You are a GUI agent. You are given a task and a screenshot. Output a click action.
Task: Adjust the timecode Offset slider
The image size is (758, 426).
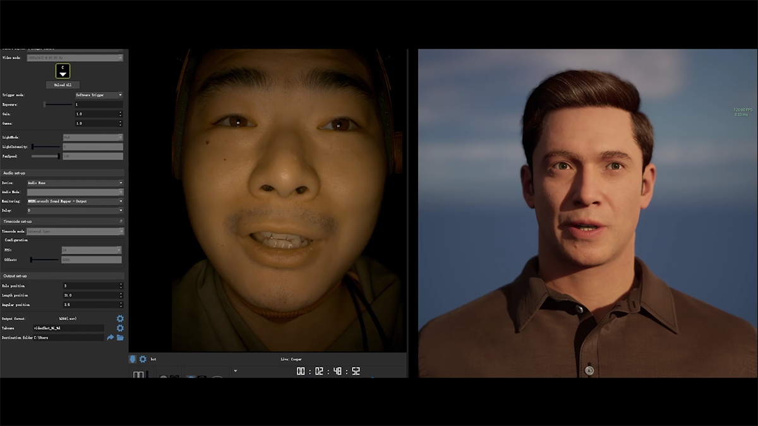pyautogui.click(x=44, y=259)
